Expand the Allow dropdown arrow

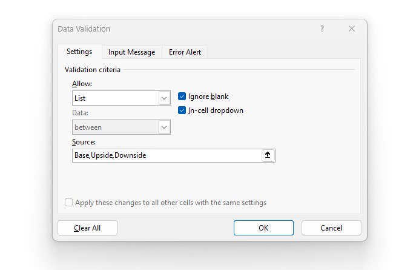pos(163,98)
